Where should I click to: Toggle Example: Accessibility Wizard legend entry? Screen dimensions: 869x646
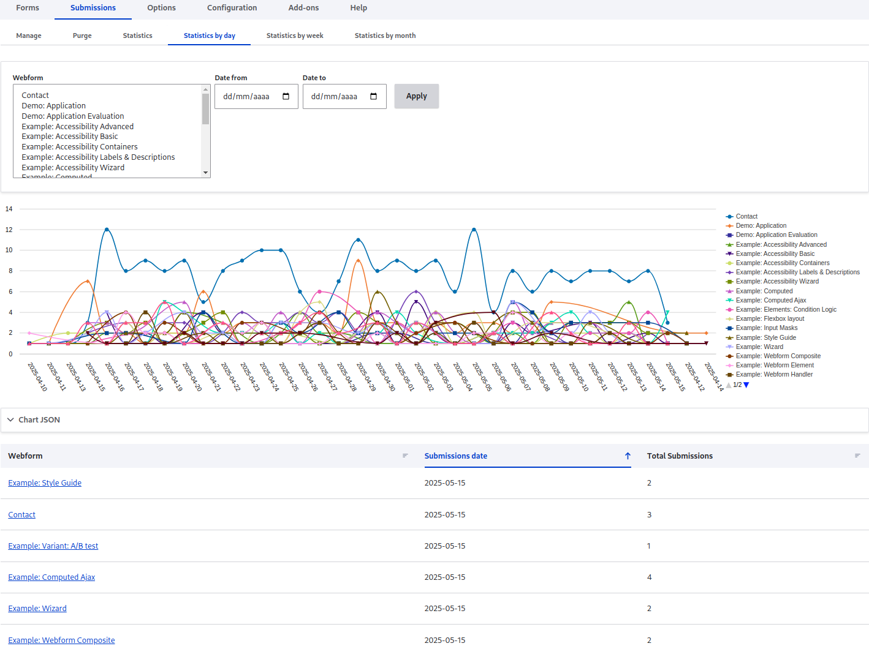[772, 281]
